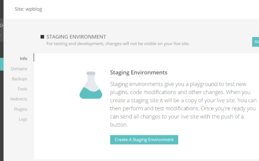This screenshot has width=259, height=161.
Task: Click the 'For testing and development' subtitle
Action: pos(118,44)
